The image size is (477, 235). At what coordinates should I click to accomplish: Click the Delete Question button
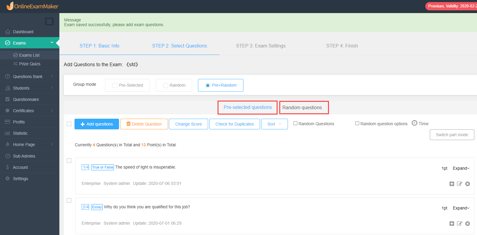click(144, 124)
